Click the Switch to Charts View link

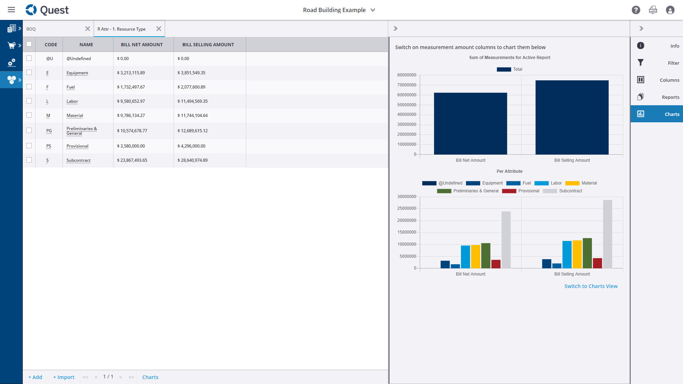591,286
